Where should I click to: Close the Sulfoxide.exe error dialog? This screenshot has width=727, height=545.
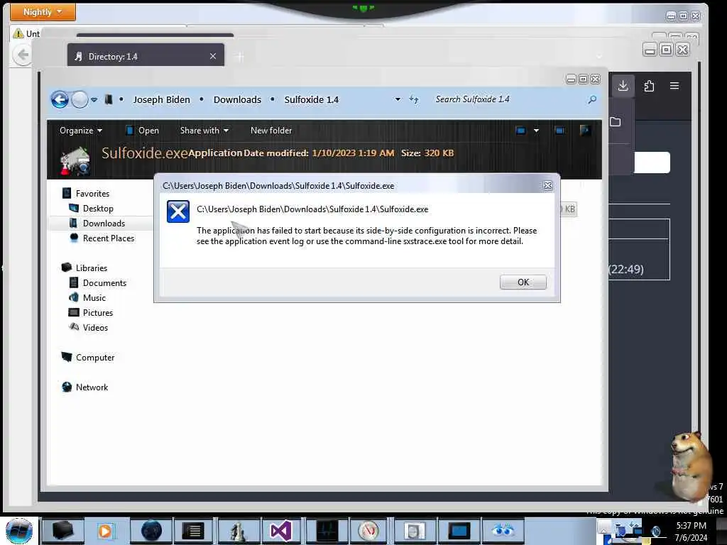click(547, 185)
